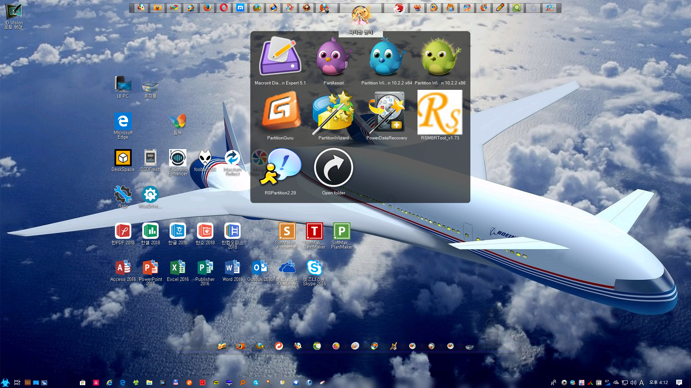Click the Start button biohazard icon
691x388 pixels.
pos(5,383)
